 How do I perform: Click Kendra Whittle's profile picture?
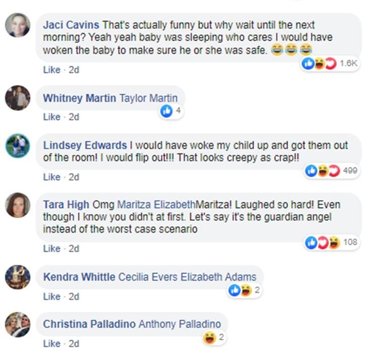point(18,277)
